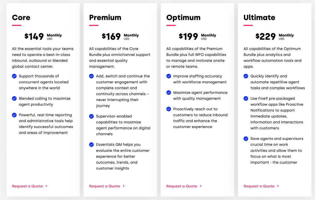Request a Quote for the Premium plan
The image size is (315, 200).
tap(107, 186)
